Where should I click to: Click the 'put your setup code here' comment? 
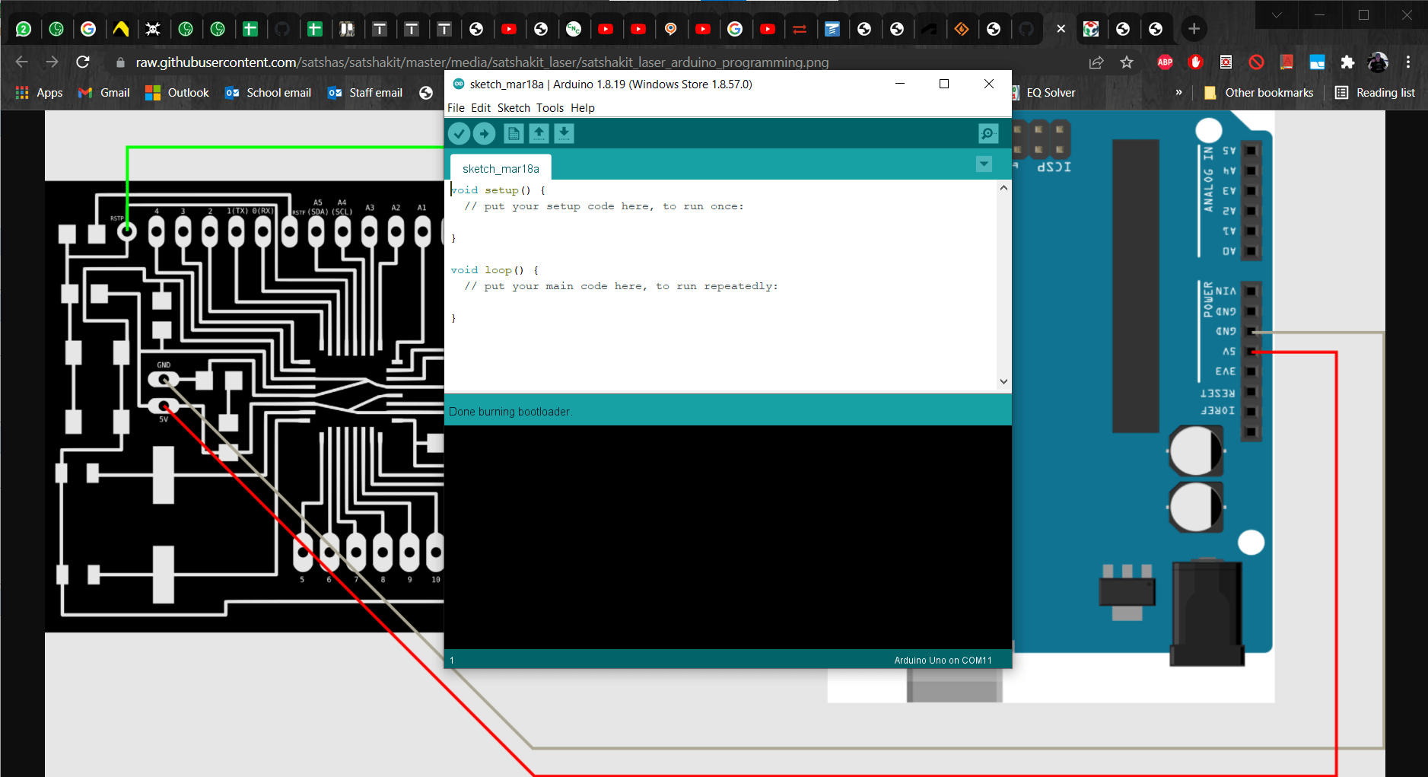click(604, 206)
